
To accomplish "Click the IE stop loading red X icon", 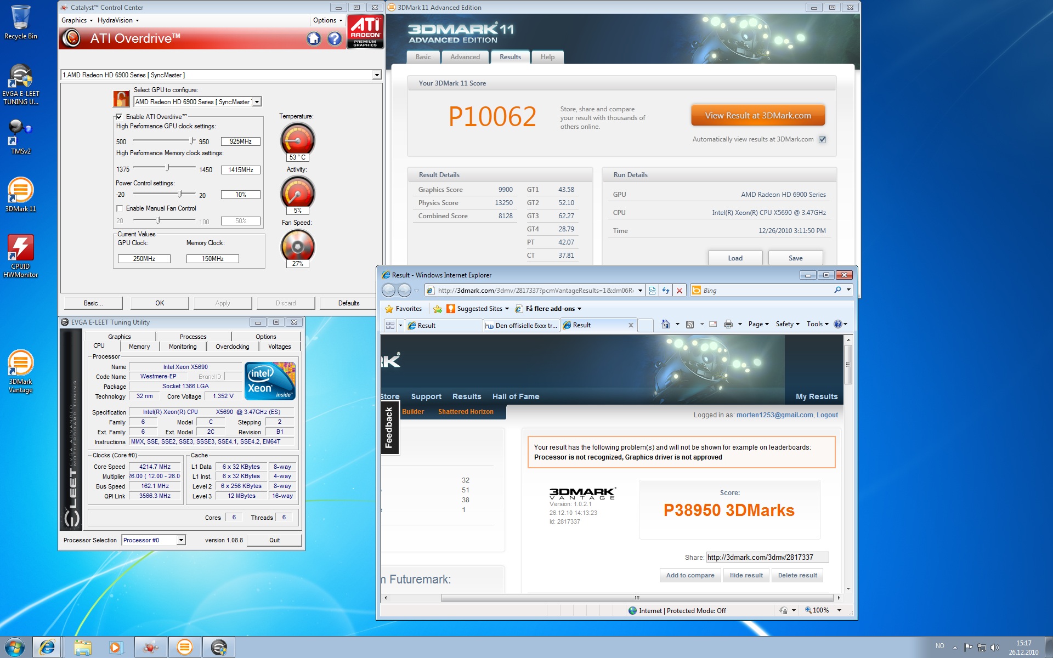I will coord(680,291).
